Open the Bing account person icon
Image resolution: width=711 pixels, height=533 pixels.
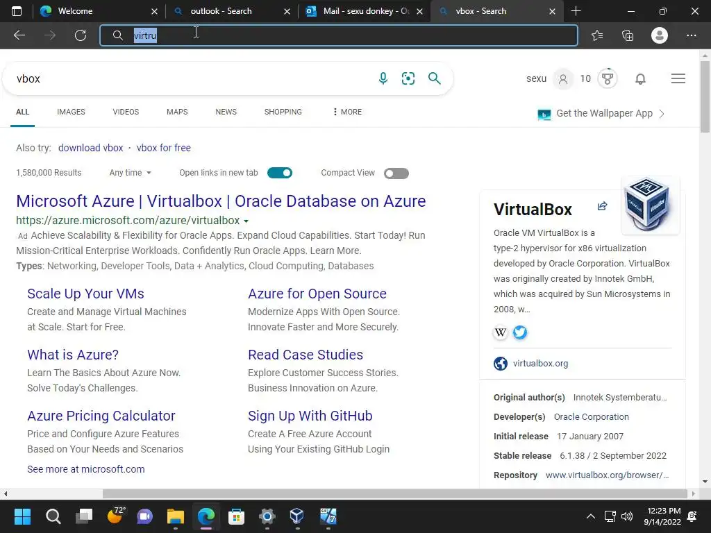click(x=563, y=79)
